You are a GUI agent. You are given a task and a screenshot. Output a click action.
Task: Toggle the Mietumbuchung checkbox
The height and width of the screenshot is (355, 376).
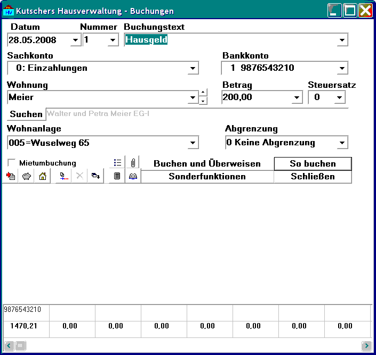point(11,163)
